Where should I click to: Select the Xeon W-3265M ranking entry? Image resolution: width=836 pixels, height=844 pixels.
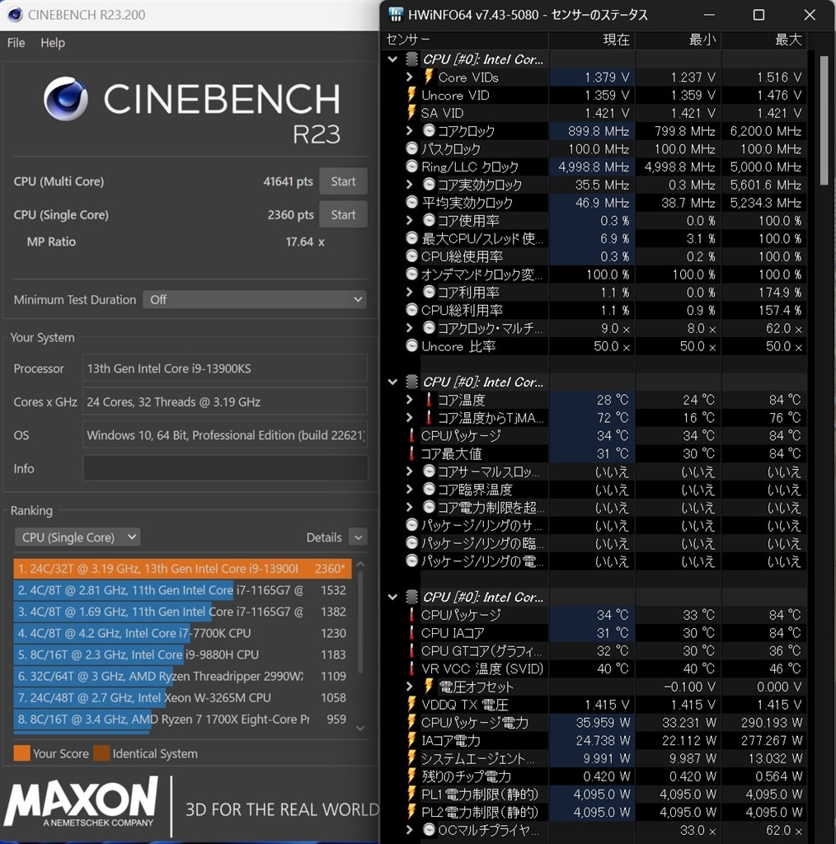[x=182, y=697]
